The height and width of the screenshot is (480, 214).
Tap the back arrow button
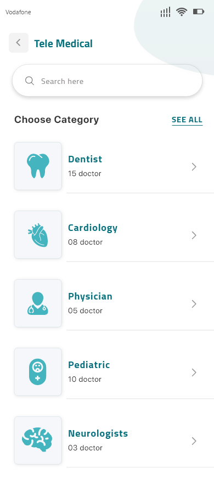19,43
